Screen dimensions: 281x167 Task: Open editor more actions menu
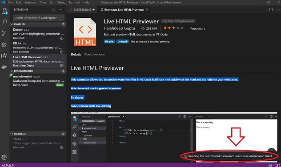(278, 9)
